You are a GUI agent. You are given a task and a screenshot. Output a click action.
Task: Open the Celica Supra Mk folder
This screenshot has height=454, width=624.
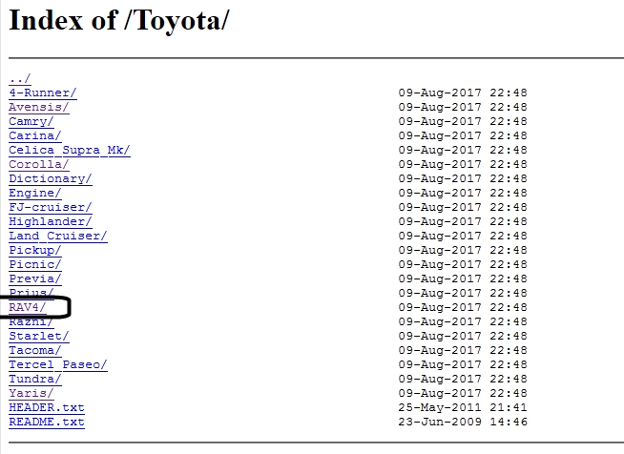coord(69,150)
